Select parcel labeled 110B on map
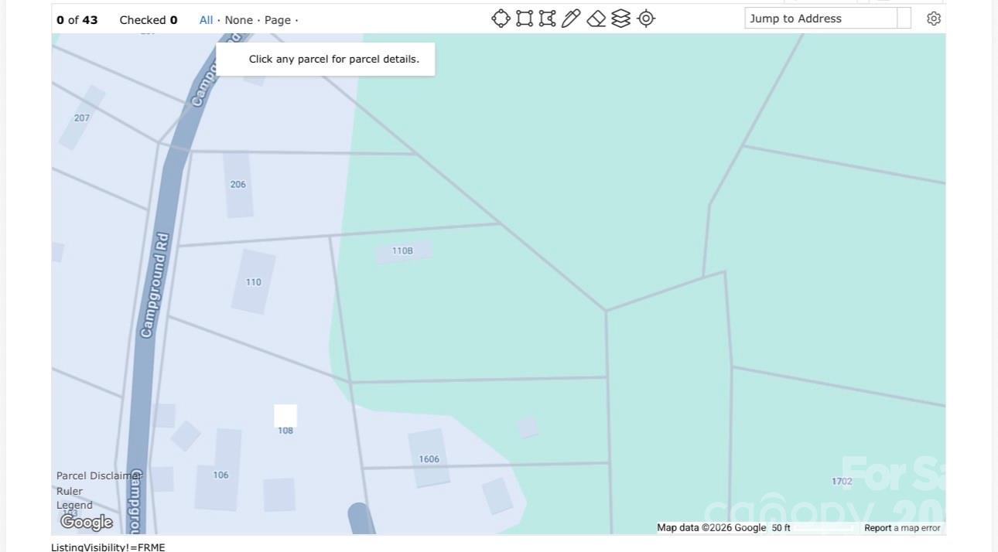The width and height of the screenshot is (998, 552). (402, 250)
